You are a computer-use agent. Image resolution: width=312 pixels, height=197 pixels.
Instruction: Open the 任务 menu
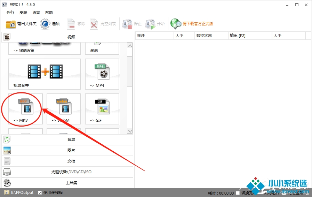[10, 13]
